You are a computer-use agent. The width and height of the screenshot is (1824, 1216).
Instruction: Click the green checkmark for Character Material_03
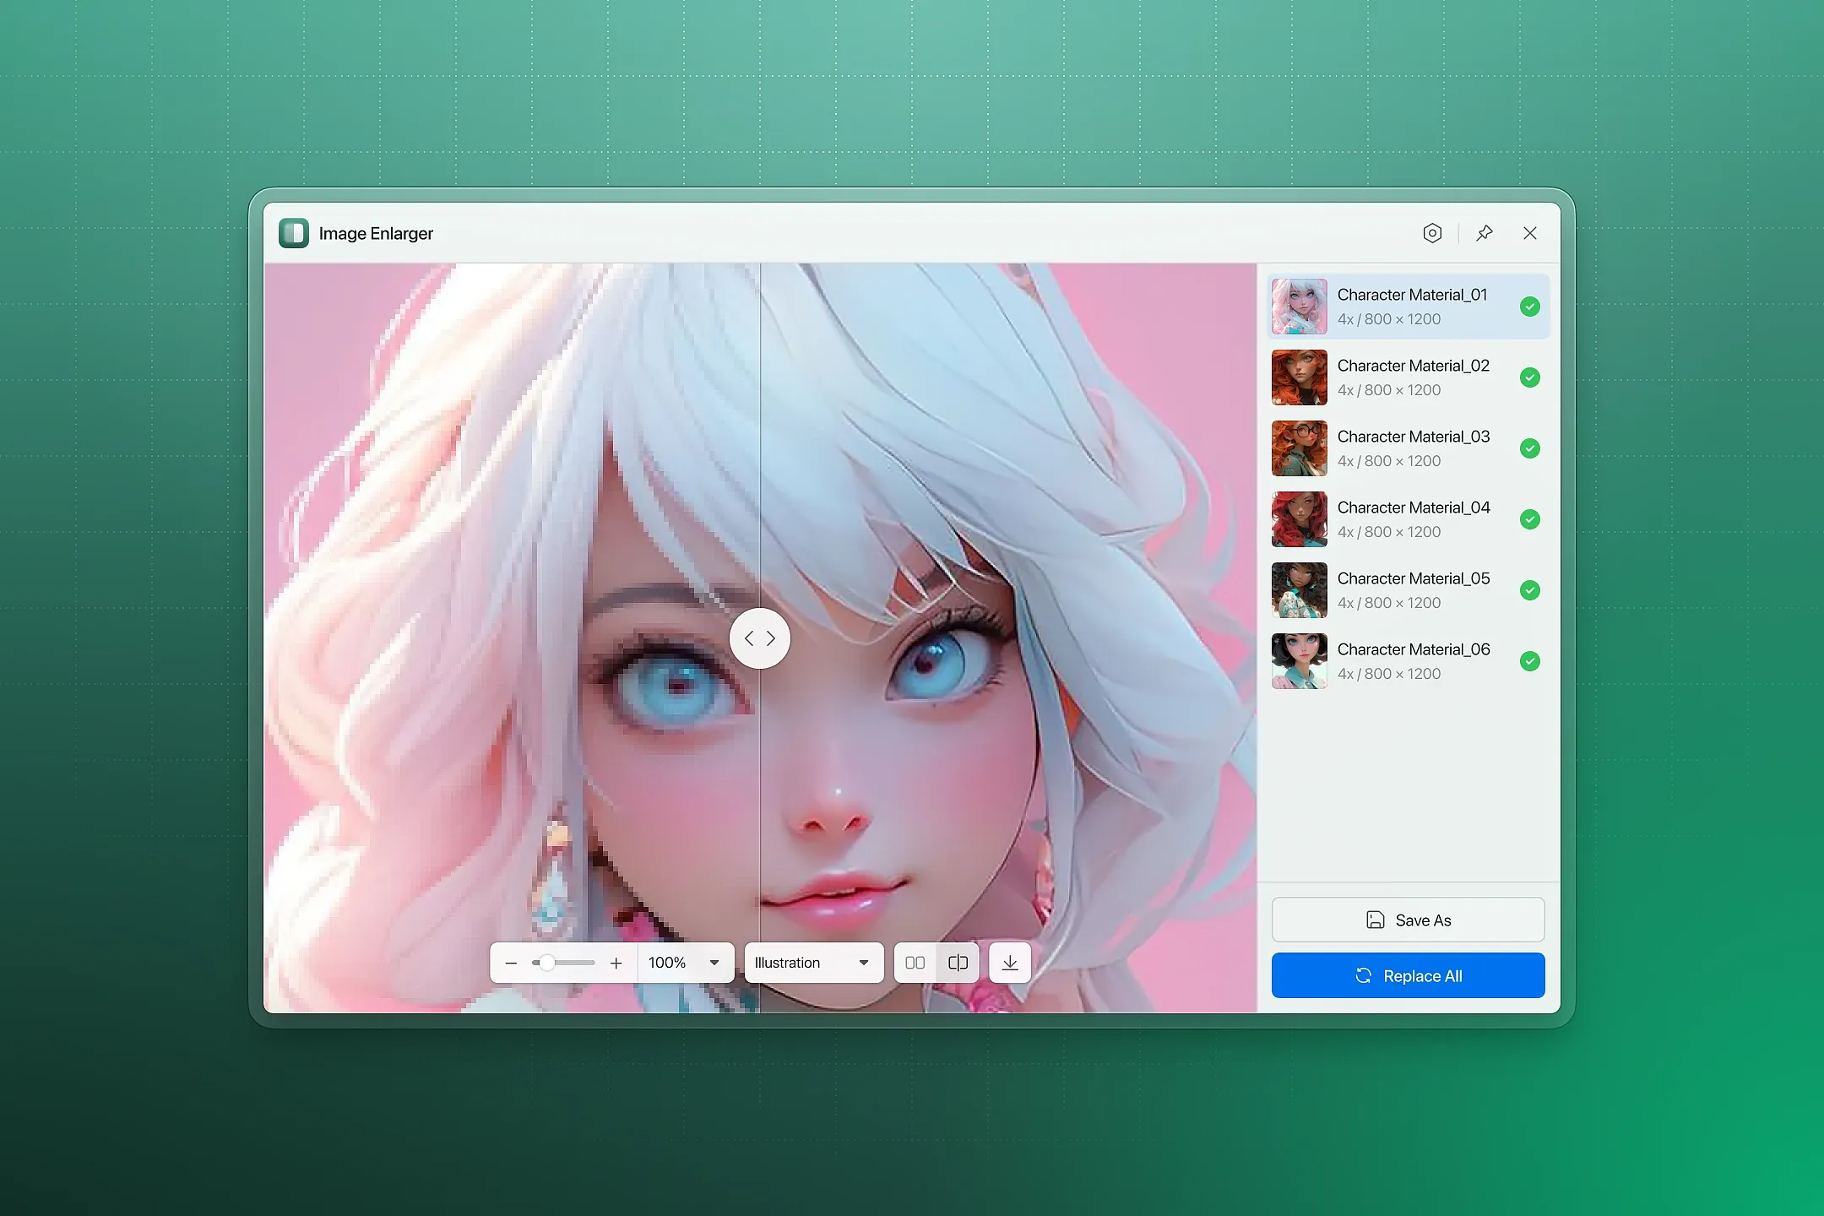coord(1529,448)
